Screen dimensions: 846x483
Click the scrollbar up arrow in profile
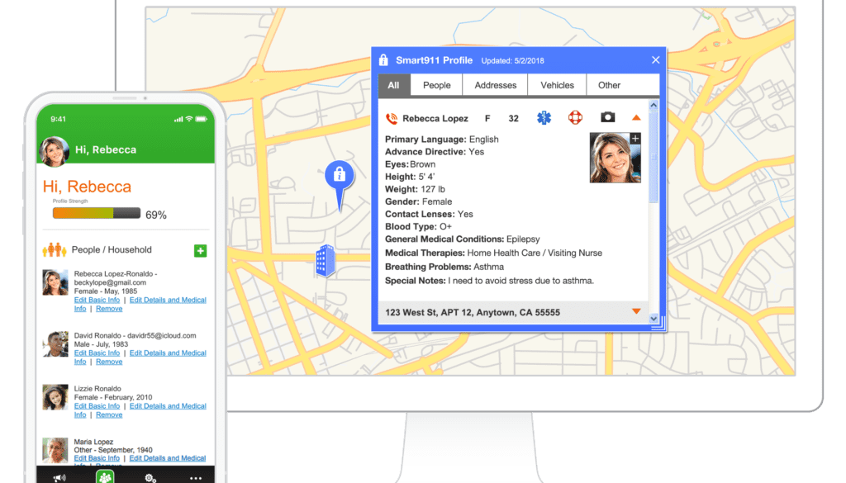point(654,105)
